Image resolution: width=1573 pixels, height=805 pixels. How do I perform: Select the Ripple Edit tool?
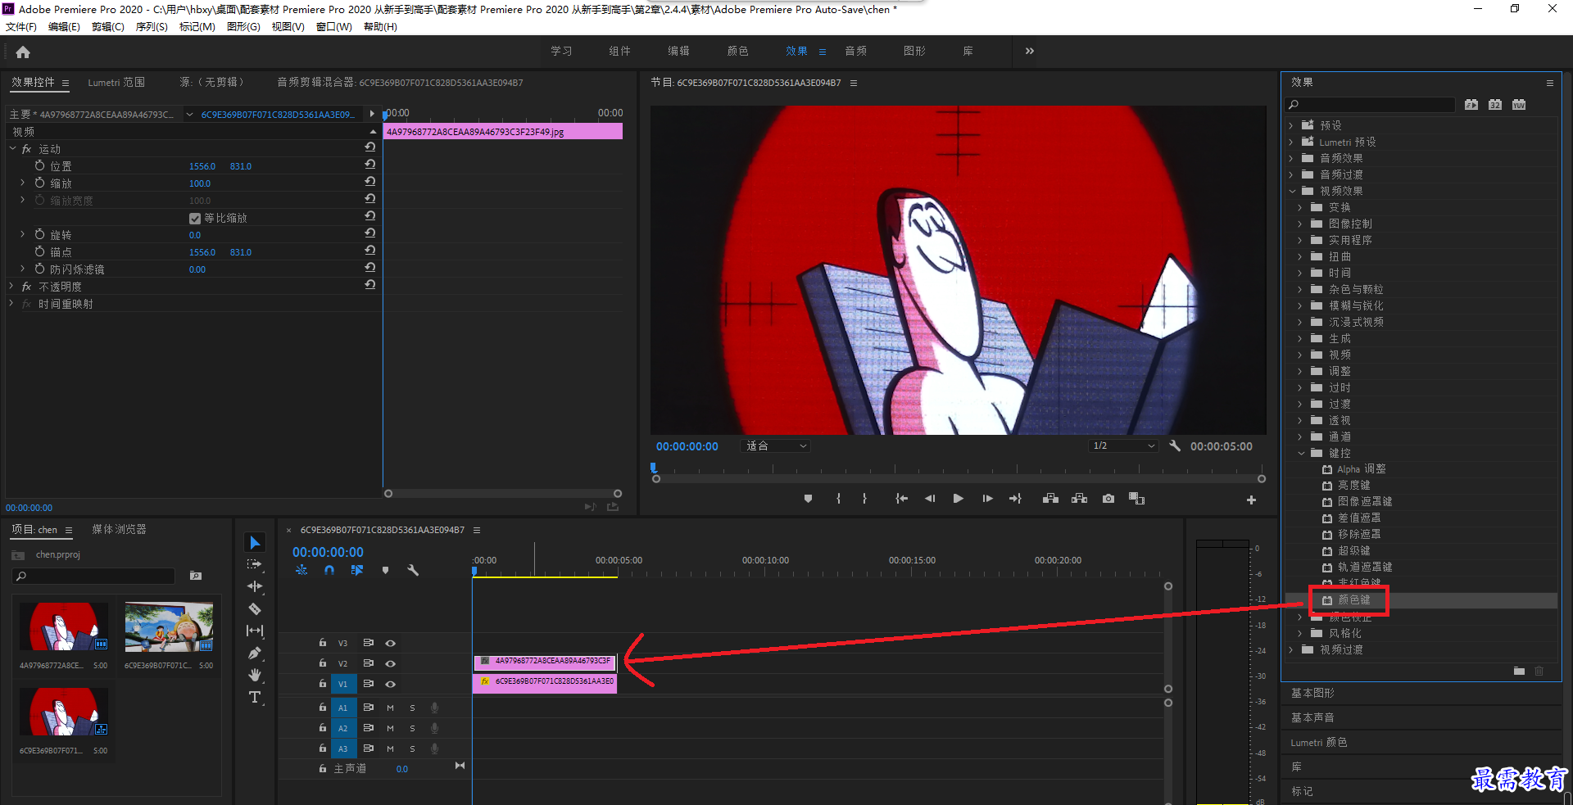click(255, 586)
